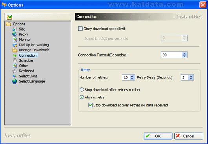
Task: Increase Number of retries with up arrow
Action: [x=132, y=76]
